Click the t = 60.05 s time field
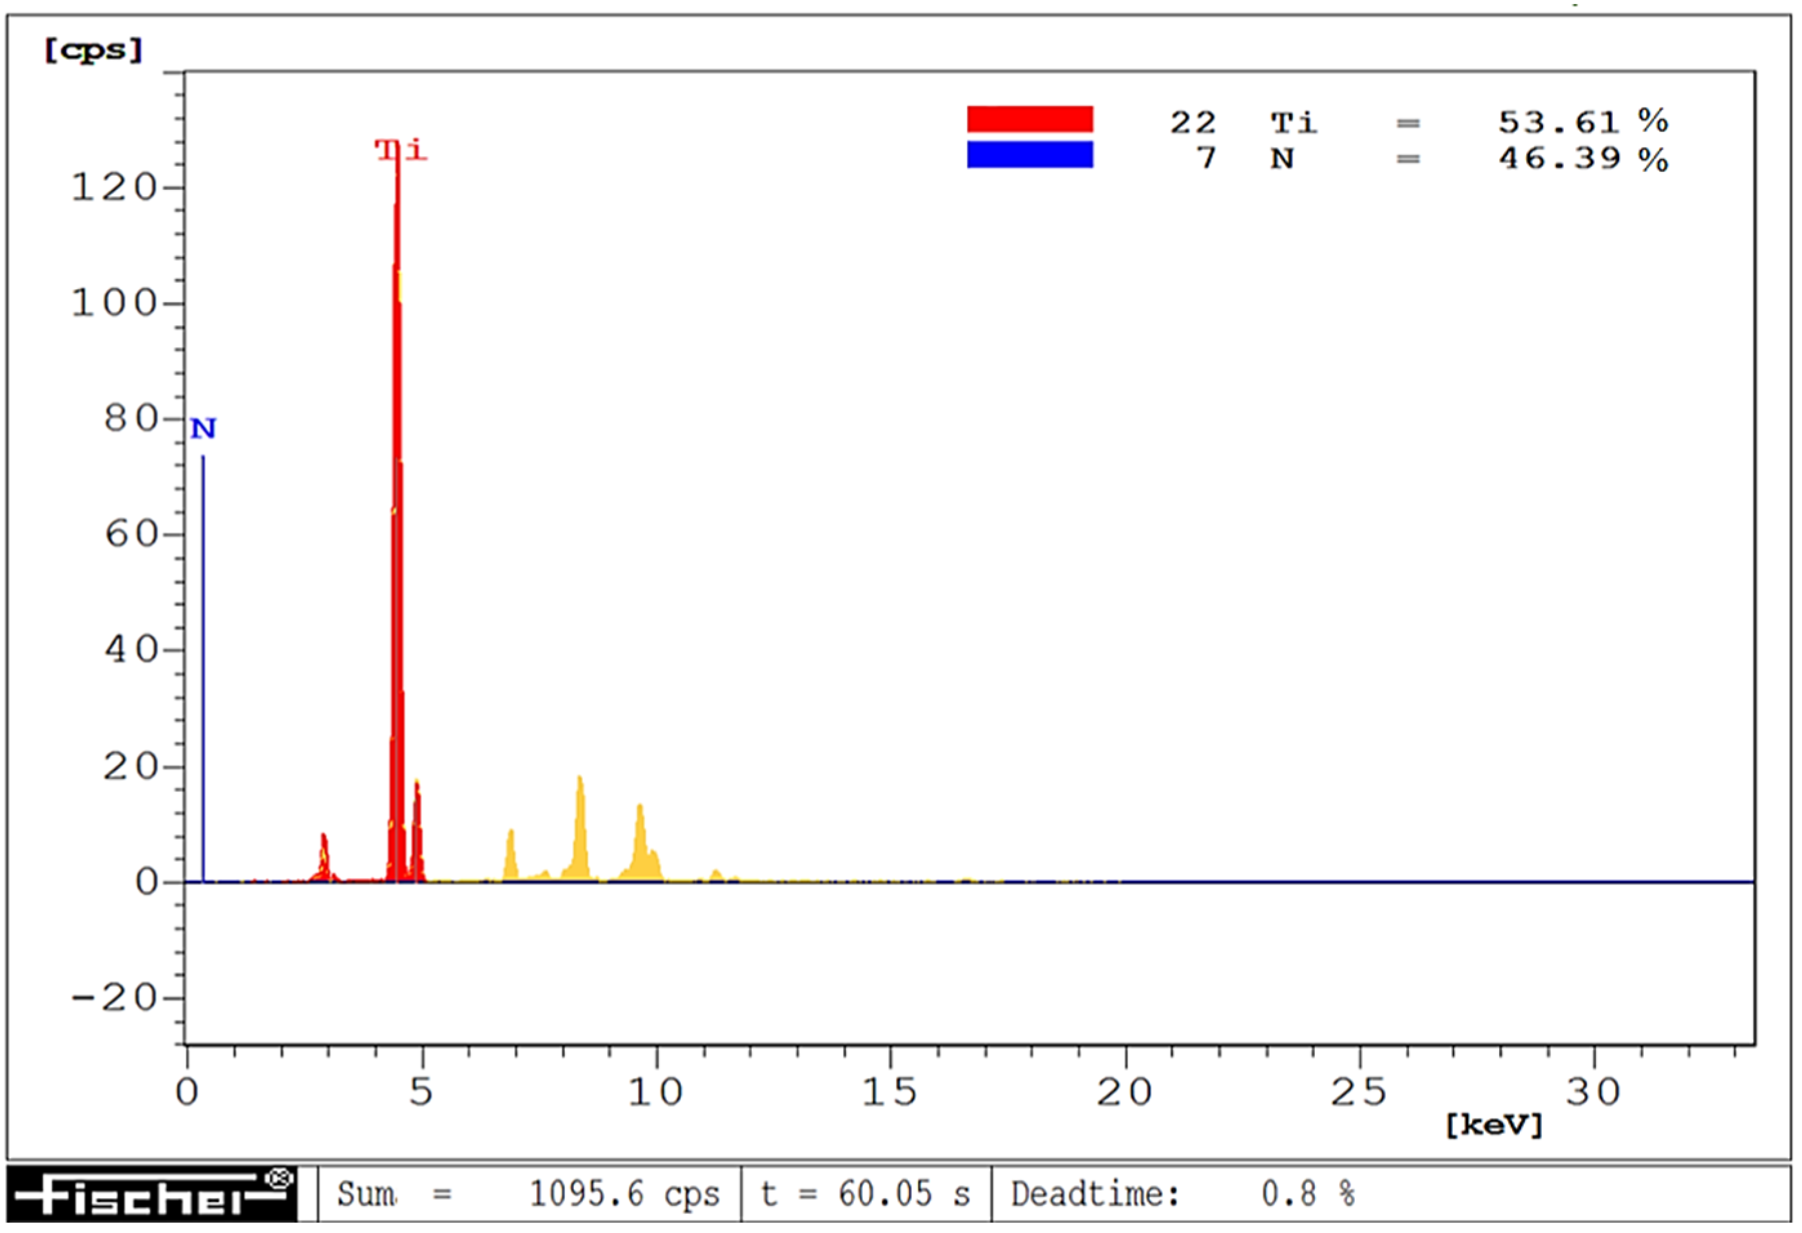 click(865, 1194)
